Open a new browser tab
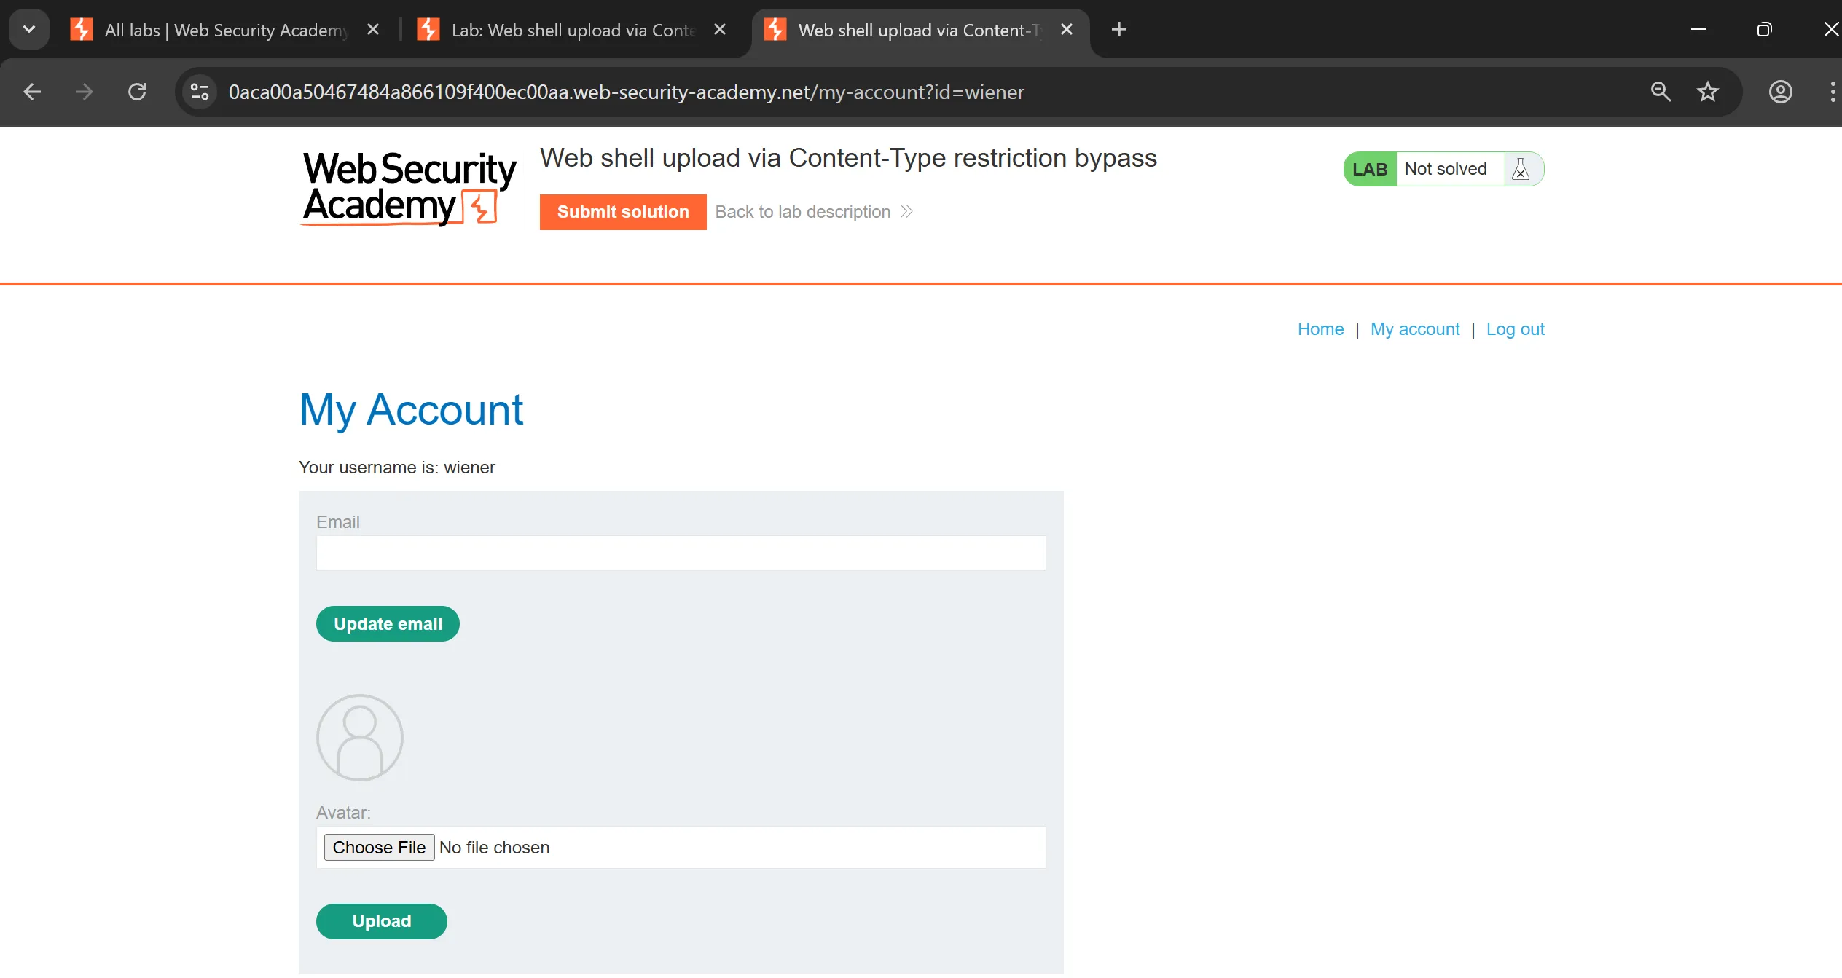This screenshot has height=978, width=1842. [1118, 30]
